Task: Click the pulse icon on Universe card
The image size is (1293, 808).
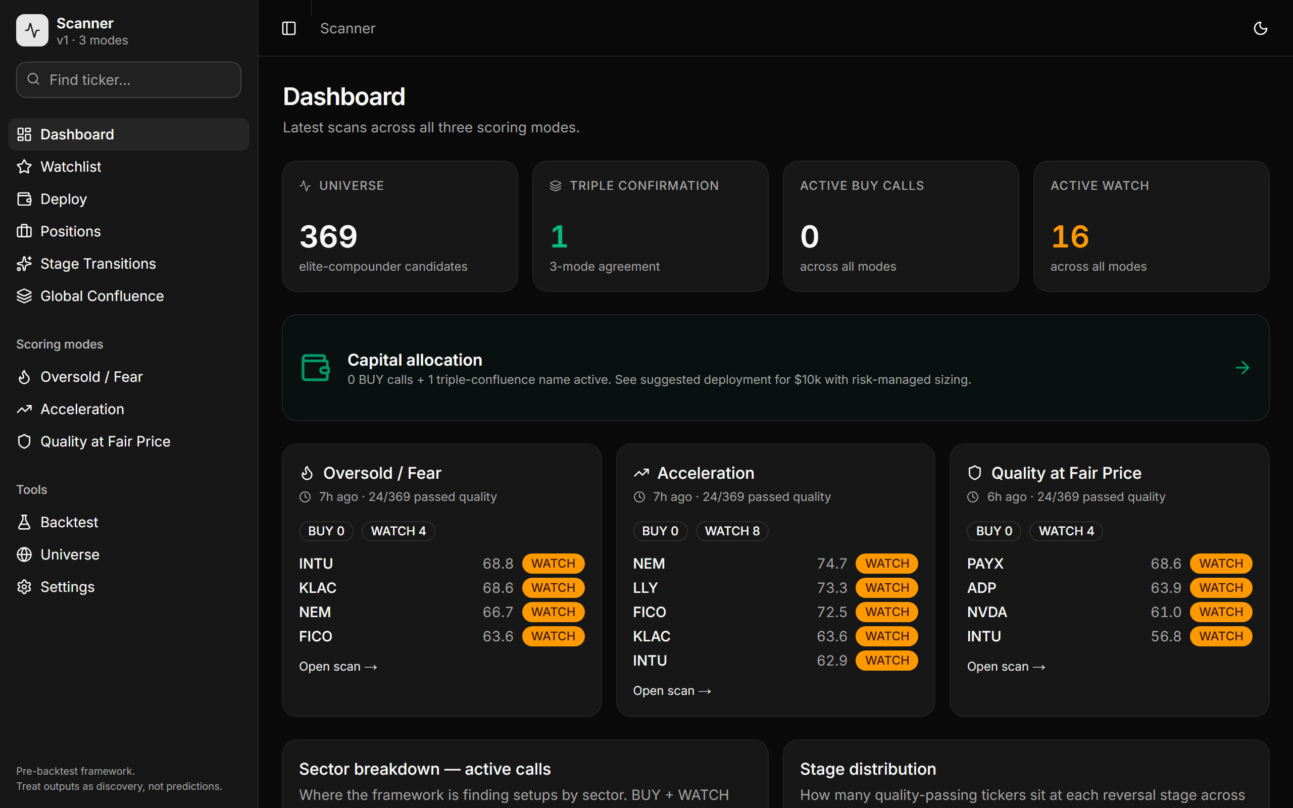Action: point(305,185)
